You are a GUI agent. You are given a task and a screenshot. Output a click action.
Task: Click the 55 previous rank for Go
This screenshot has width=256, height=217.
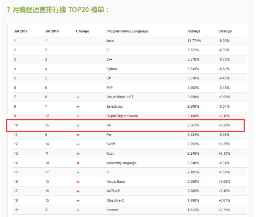pyautogui.click(x=47, y=125)
